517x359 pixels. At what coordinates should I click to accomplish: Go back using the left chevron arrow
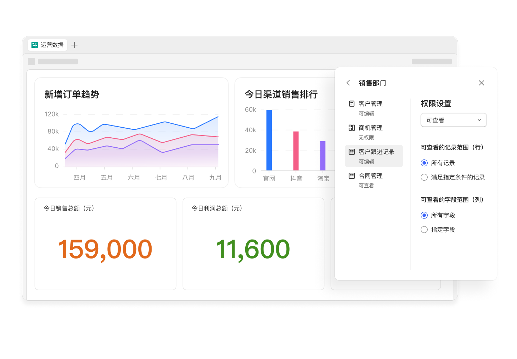click(348, 83)
